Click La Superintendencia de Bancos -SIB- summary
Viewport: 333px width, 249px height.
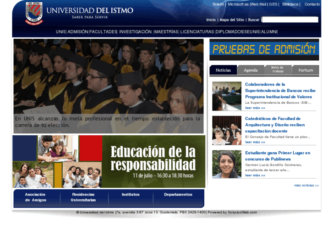[278, 102]
